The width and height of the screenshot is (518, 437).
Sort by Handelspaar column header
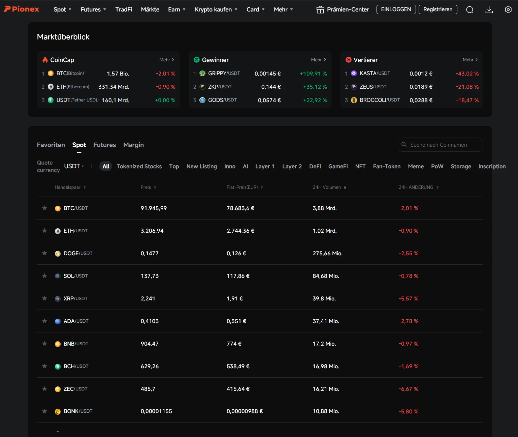tap(70, 187)
